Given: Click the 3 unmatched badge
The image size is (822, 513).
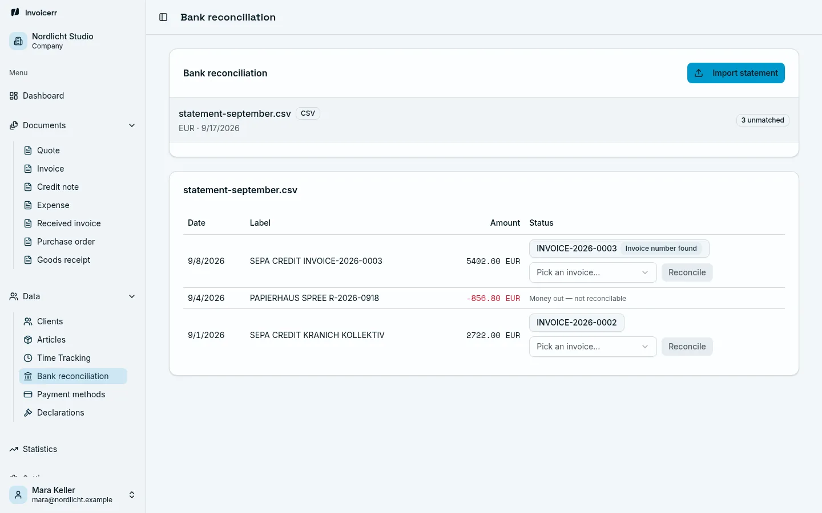Looking at the screenshot, I should point(763,120).
